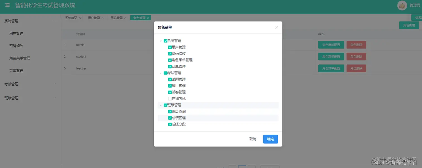422x168 pixels.
Task: Uncheck the 系统管理 checkbox in tree
Action: [166, 41]
